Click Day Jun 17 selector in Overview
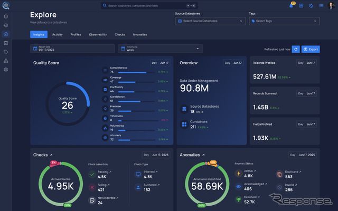 233,63
